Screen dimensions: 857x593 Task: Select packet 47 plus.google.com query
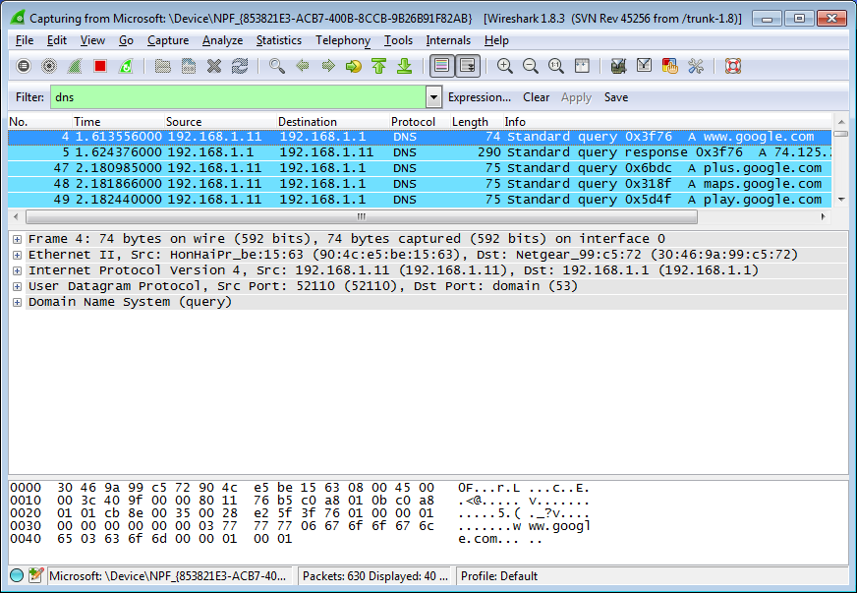[420, 168]
